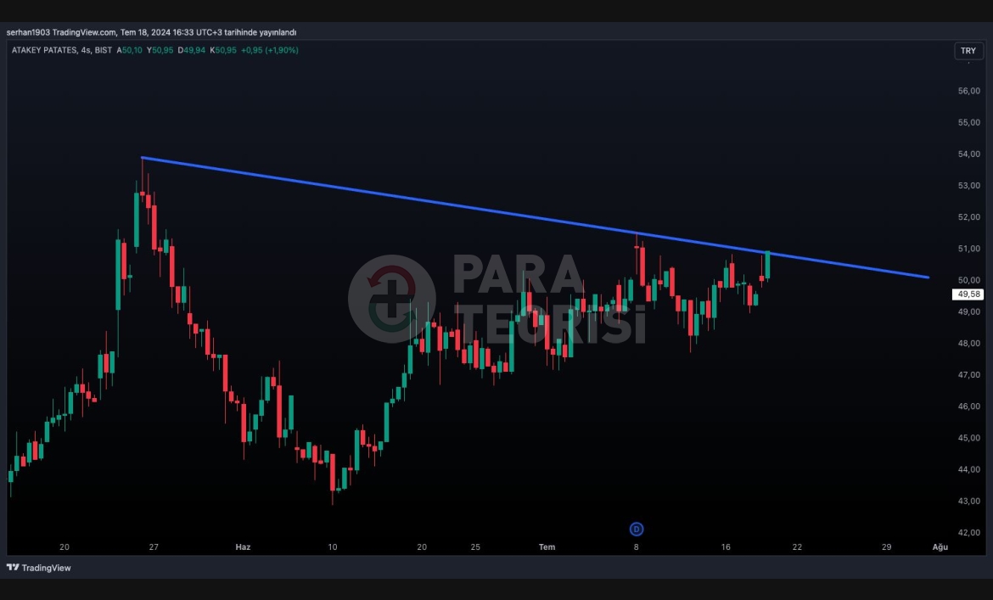The width and height of the screenshot is (993, 600).
Task: Click the 51,00 price axis label
Action: (x=969, y=249)
